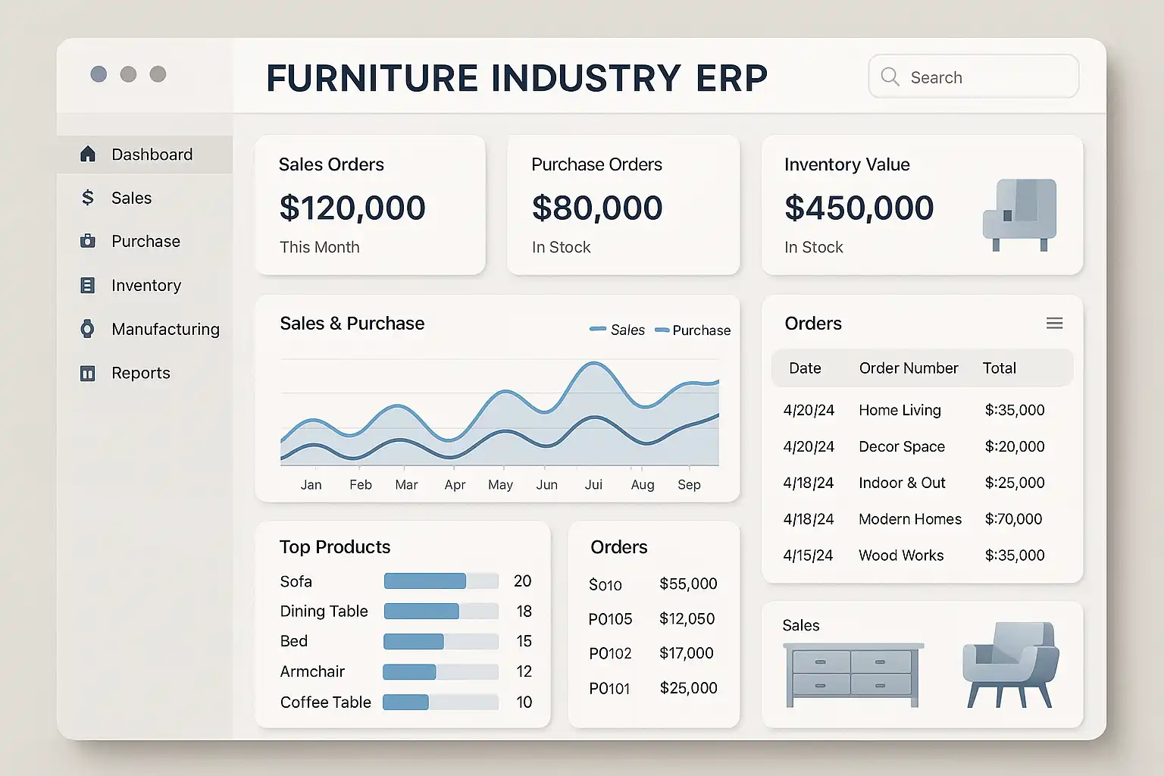Open the Dashboard menu item
This screenshot has height=776, width=1164.
[x=145, y=155]
